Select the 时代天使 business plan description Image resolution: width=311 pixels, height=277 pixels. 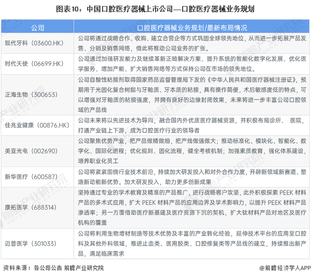coord(192,64)
